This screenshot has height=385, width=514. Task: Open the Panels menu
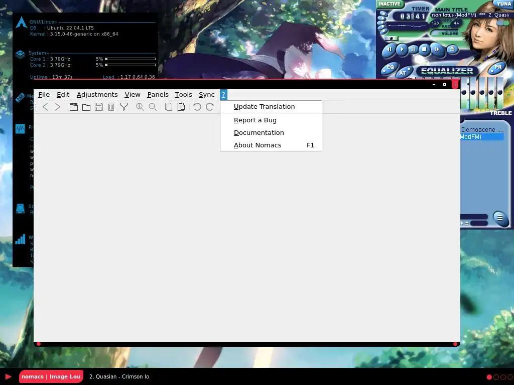click(158, 95)
